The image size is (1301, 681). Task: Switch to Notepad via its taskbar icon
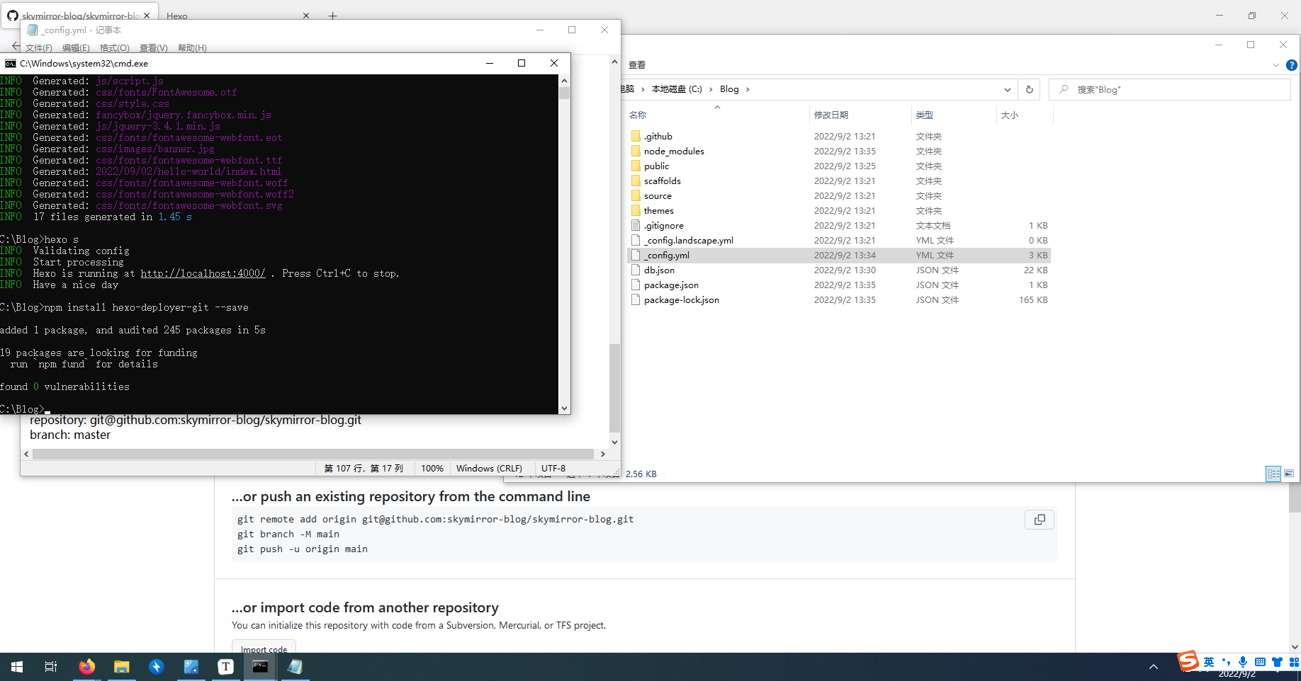[295, 667]
